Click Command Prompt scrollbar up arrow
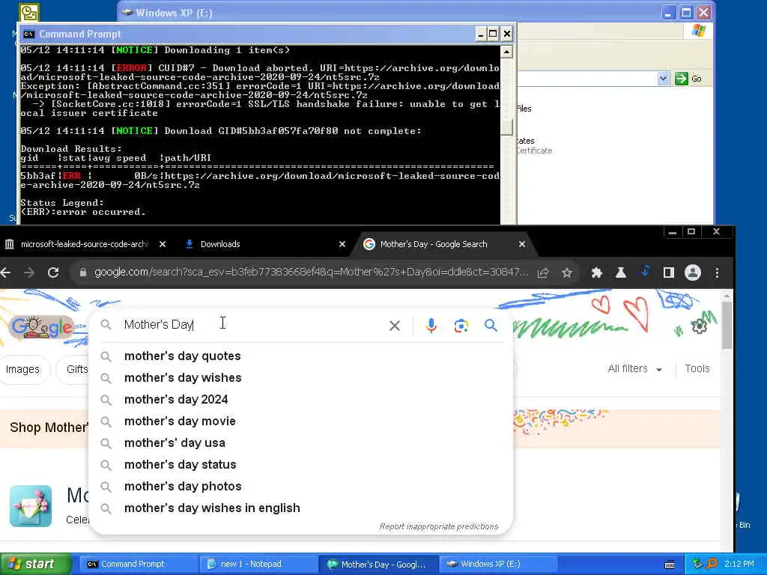 507,52
